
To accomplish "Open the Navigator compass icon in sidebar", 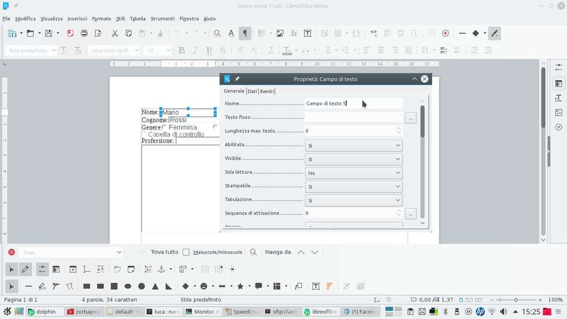I will coord(558,127).
